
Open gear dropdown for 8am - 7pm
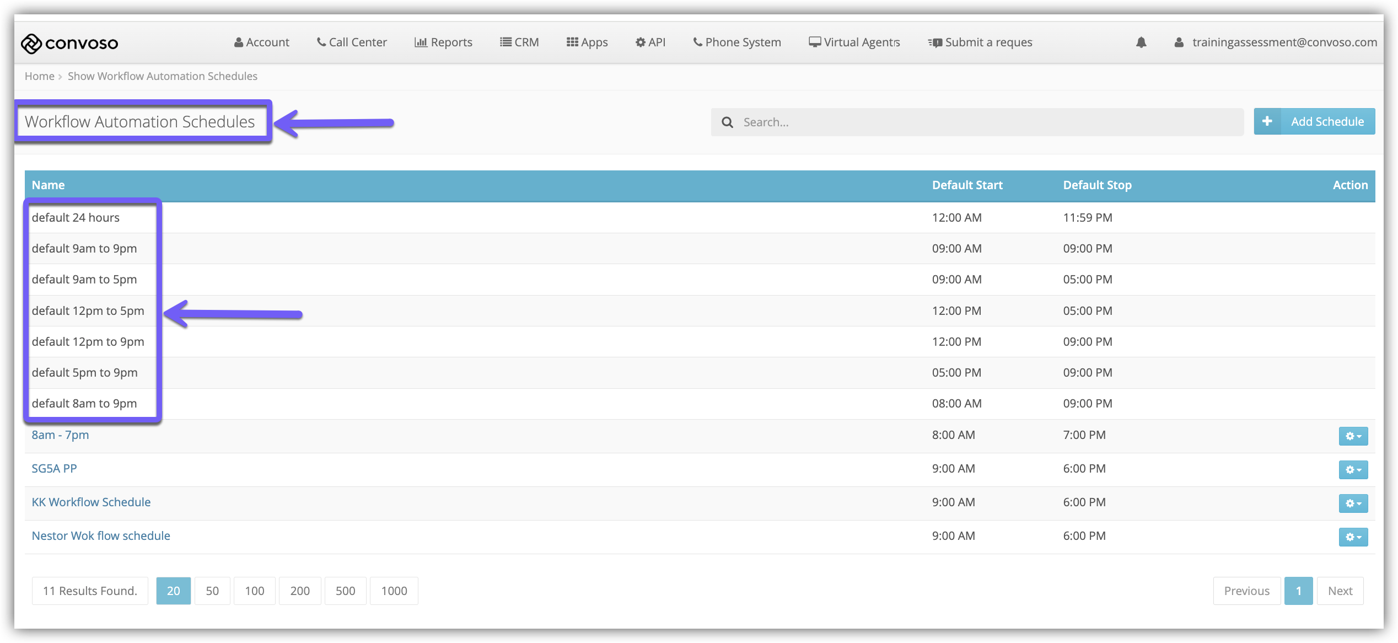[1353, 436]
